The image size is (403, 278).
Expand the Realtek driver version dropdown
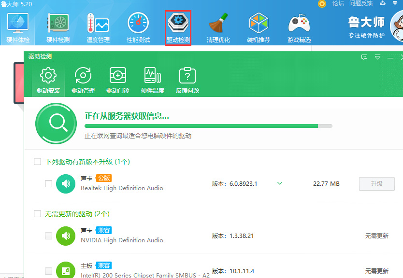(x=279, y=184)
